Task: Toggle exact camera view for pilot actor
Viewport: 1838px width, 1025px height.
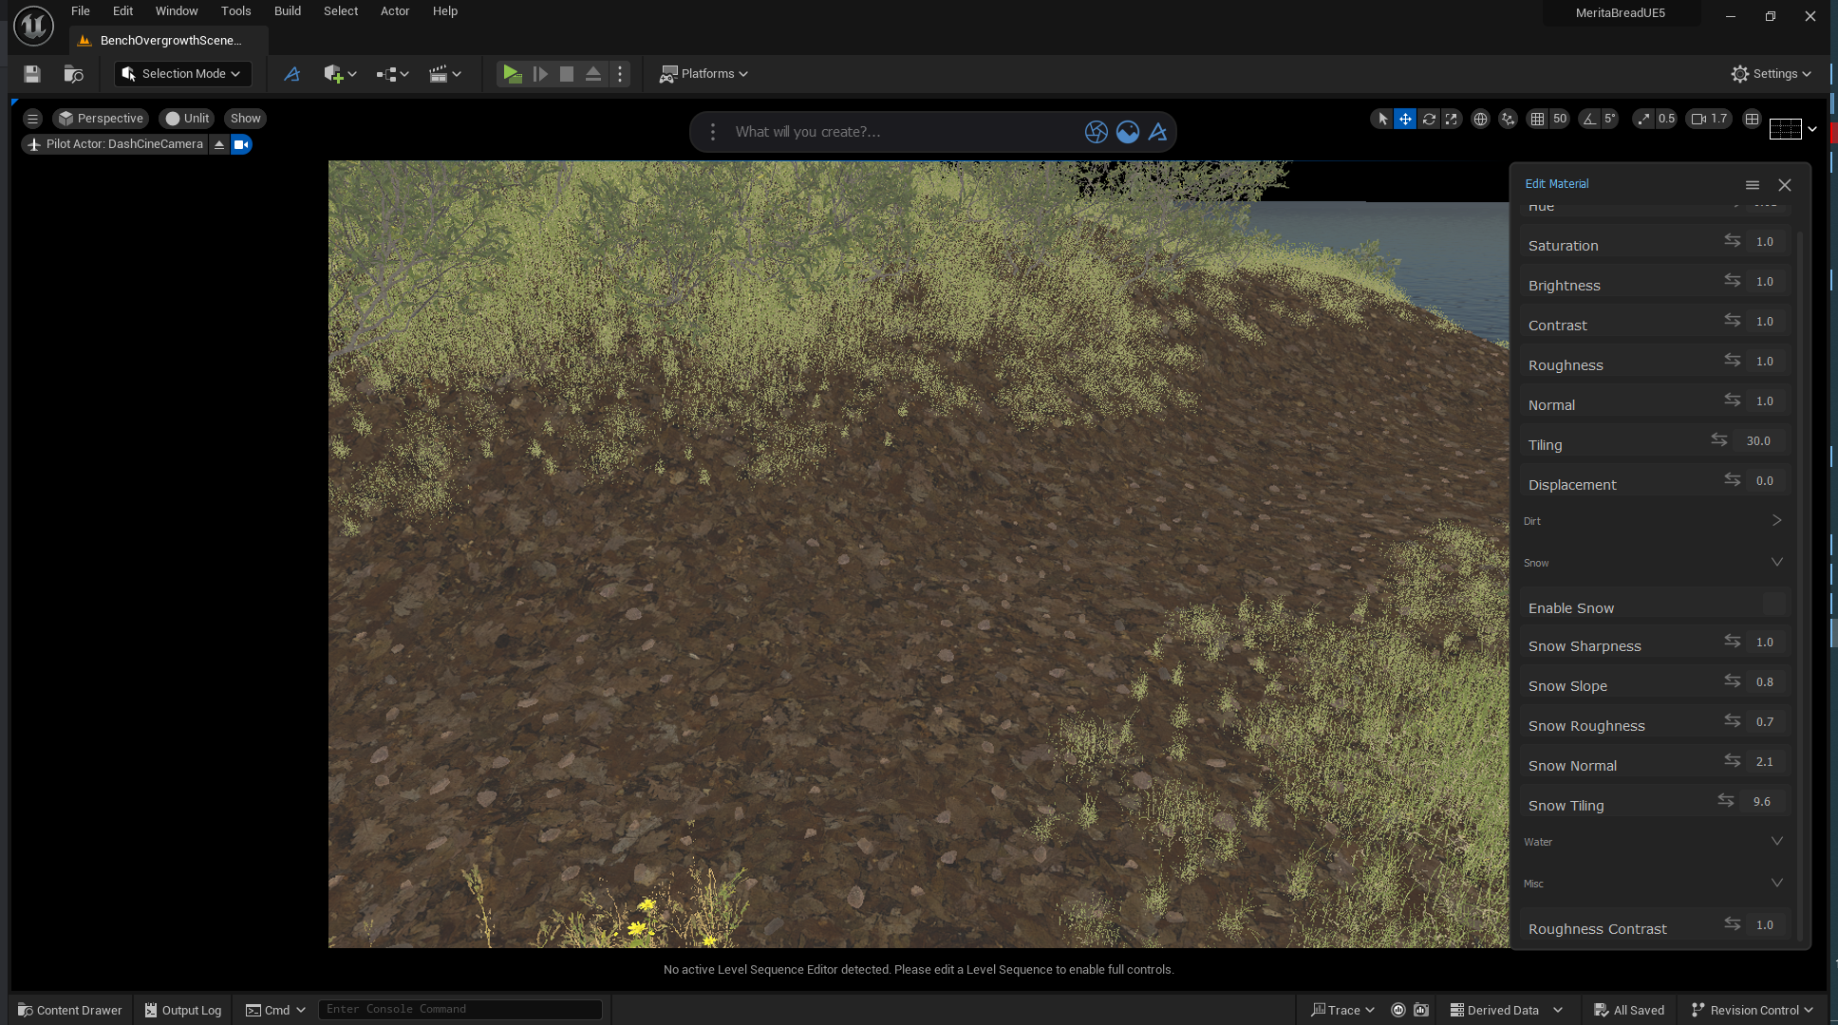Action: click(242, 144)
